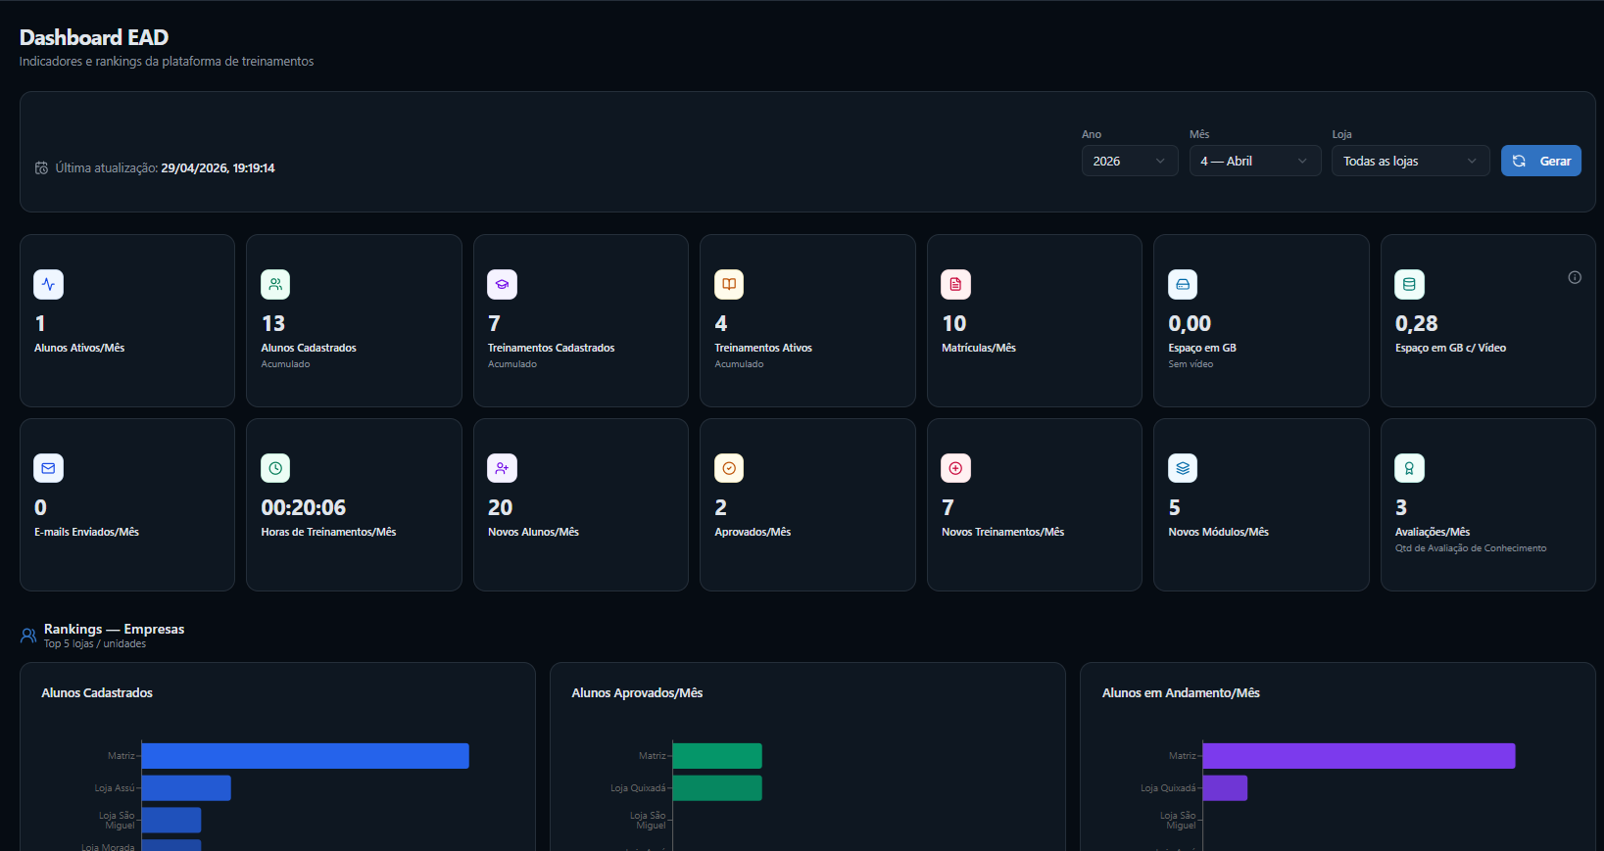Click the Matrículas/Mês document icon

click(x=955, y=284)
